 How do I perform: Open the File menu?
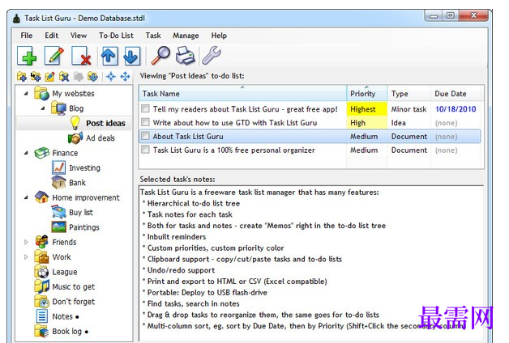(27, 36)
